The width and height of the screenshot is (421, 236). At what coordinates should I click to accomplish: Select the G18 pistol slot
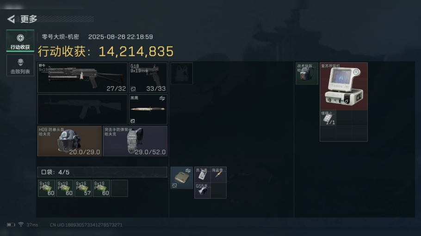point(148,77)
